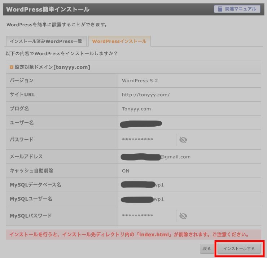Click the masked MySQLパスワード asterisks

pos(137,215)
